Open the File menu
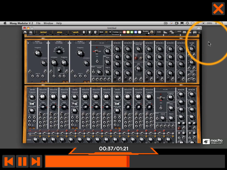 (x=38, y=23)
